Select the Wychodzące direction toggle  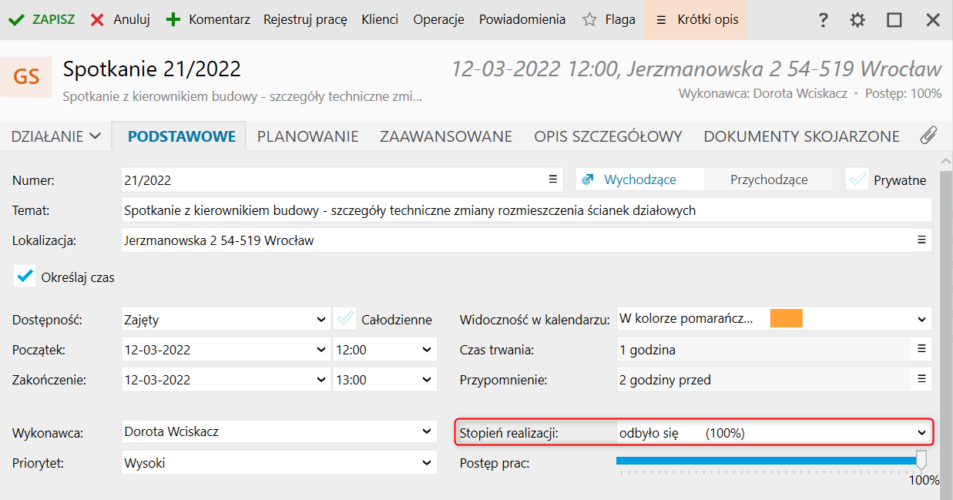click(x=639, y=180)
